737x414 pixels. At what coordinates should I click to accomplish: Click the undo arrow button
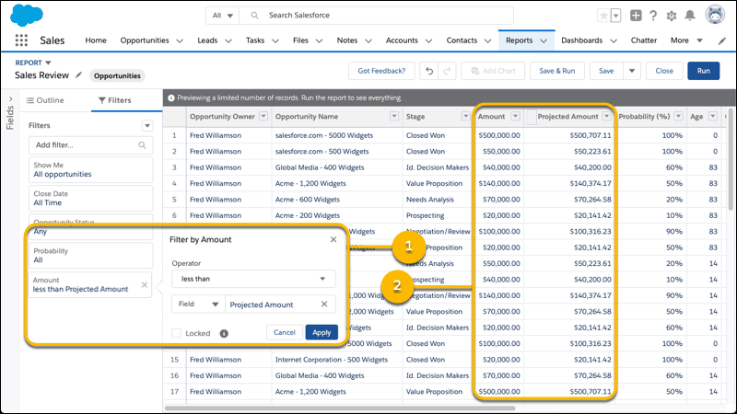(429, 71)
